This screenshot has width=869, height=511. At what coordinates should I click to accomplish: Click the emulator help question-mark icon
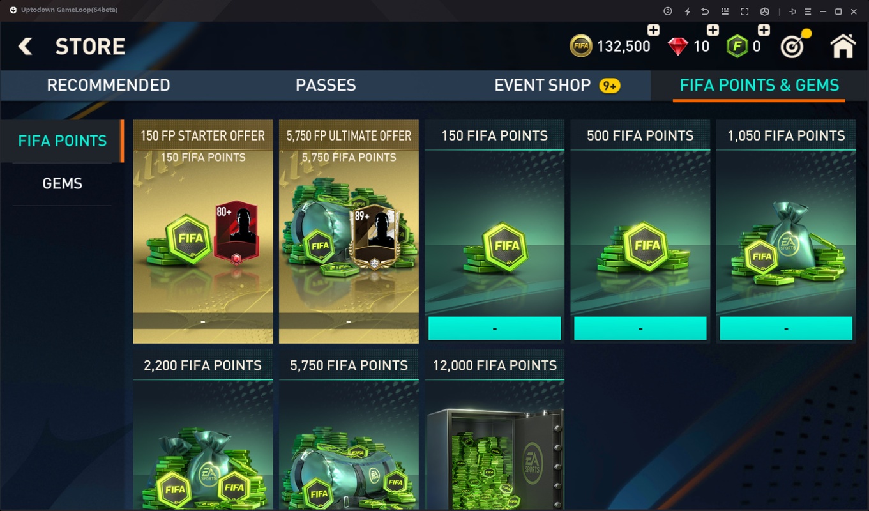668,11
